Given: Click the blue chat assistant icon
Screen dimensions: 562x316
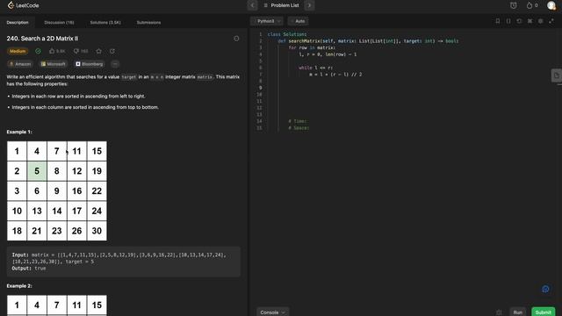Looking at the screenshot, I should pos(545,289).
